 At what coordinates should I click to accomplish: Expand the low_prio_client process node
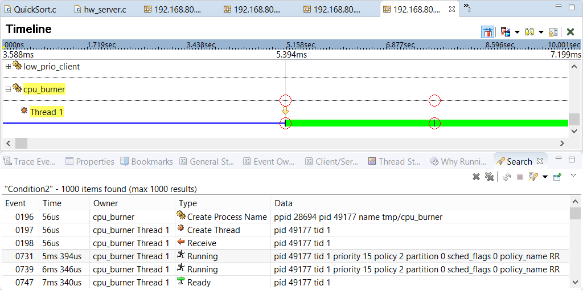coord(8,67)
